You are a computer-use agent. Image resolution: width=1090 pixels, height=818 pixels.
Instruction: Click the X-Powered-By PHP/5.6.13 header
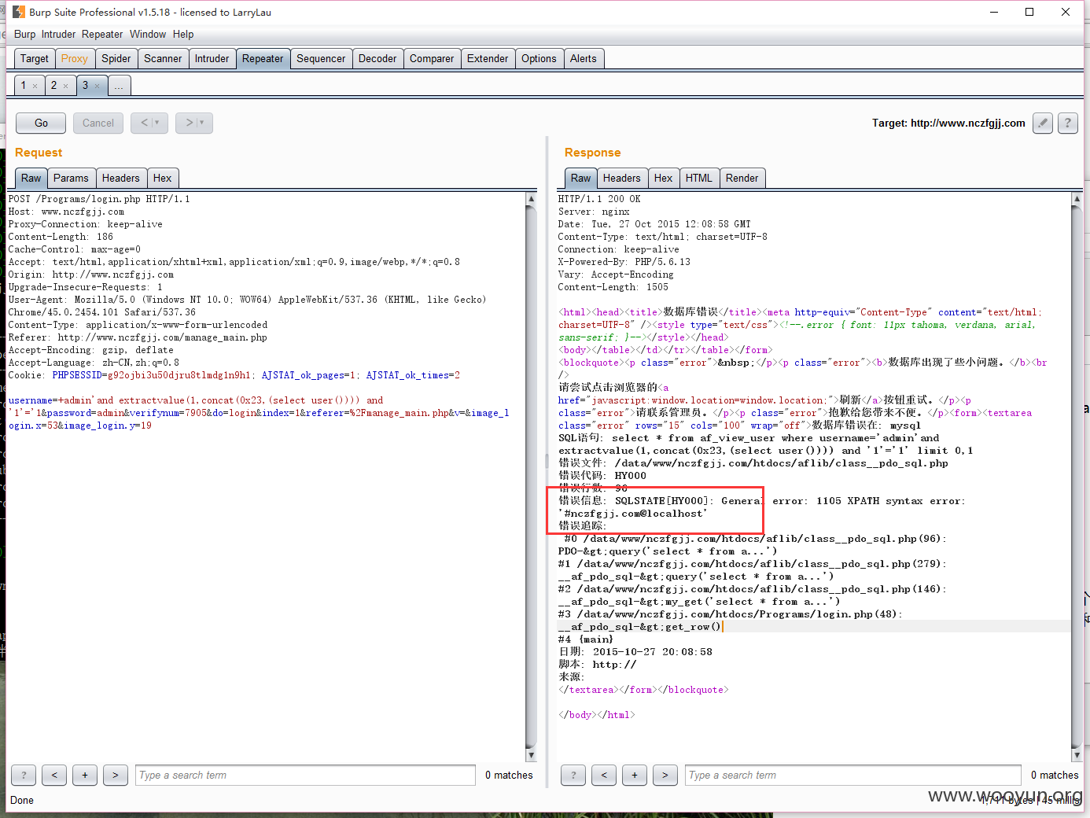click(x=624, y=262)
